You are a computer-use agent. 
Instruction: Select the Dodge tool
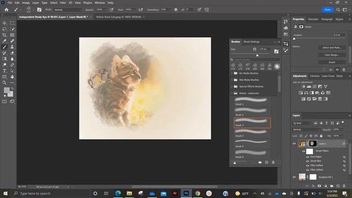(4, 65)
